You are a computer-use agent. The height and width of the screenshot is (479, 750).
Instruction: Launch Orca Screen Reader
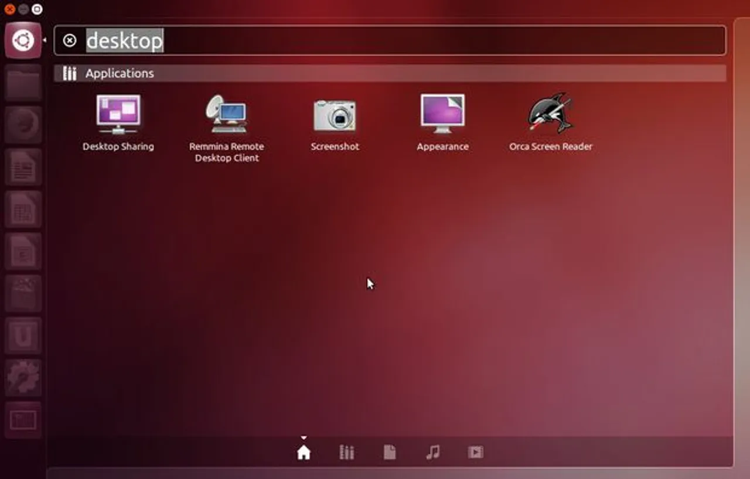pyautogui.click(x=551, y=123)
